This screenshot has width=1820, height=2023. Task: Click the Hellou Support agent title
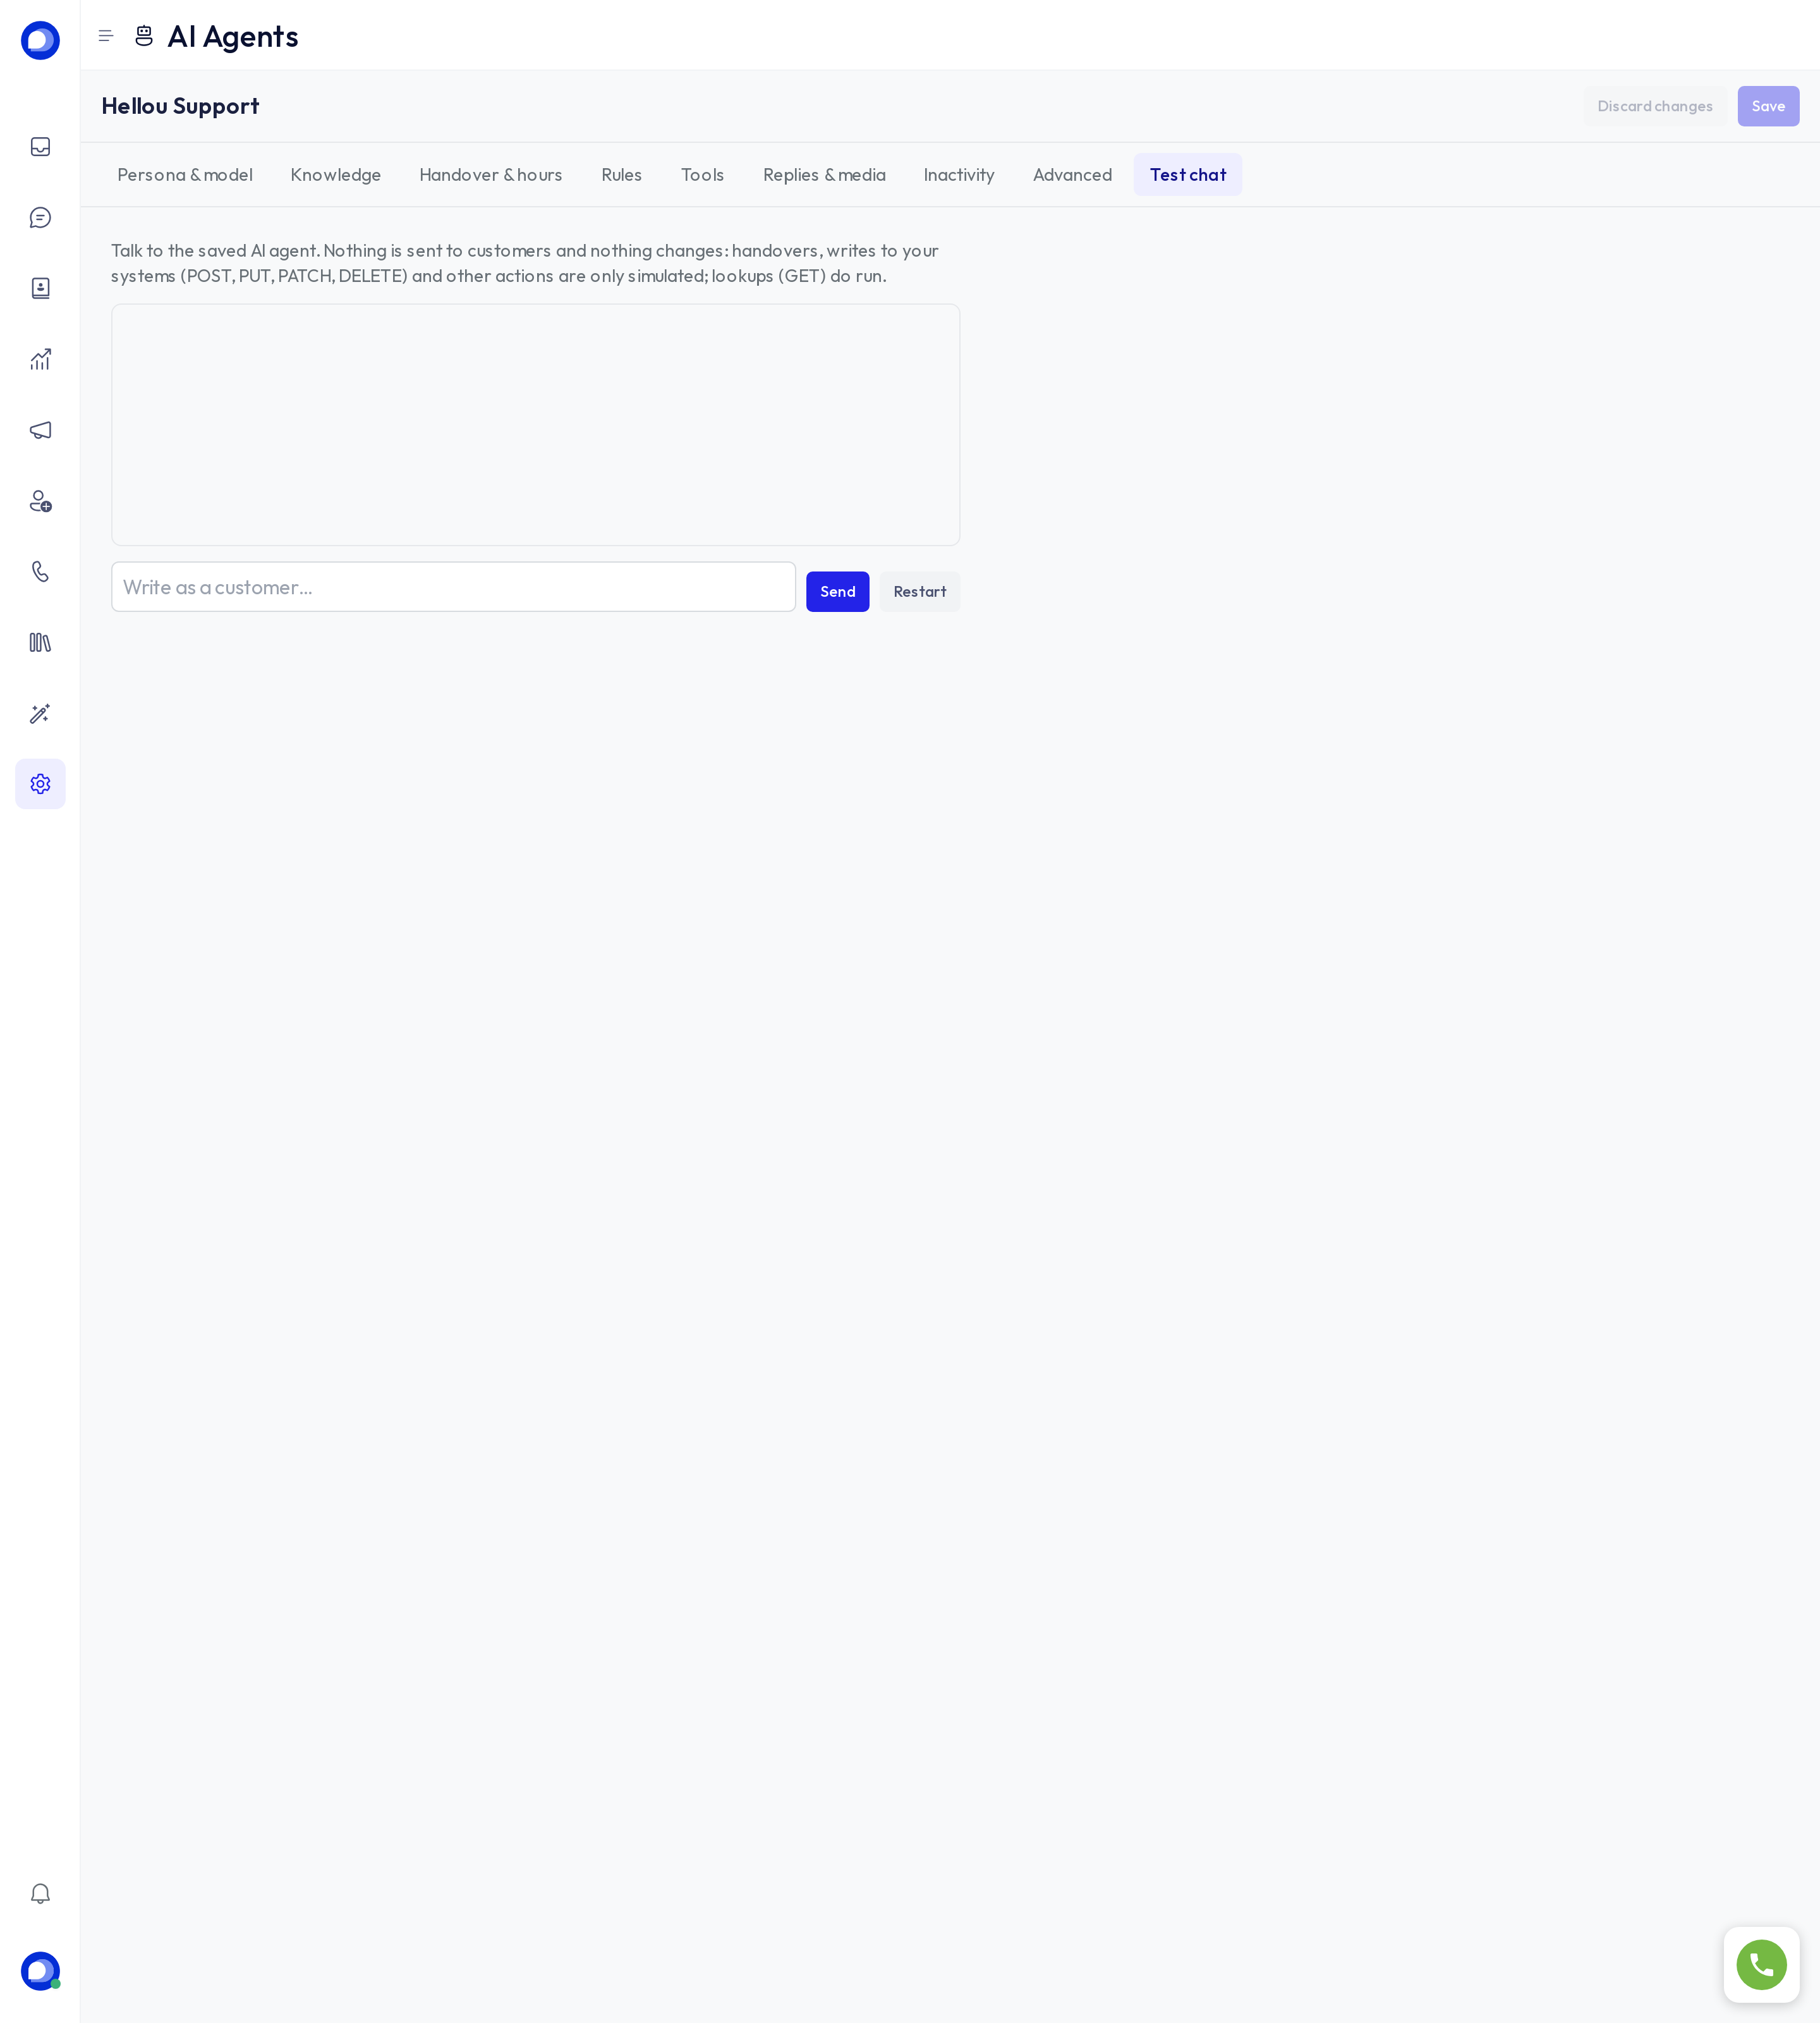point(180,106)
